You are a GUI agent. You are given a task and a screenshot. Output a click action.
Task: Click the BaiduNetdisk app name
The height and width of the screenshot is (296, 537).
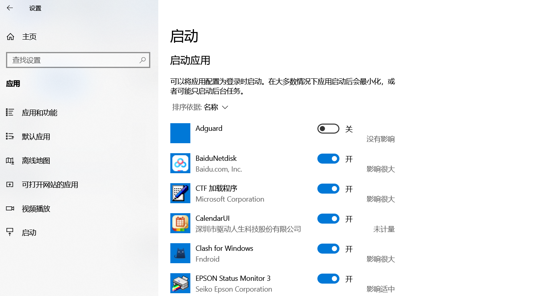pos(216,158)
